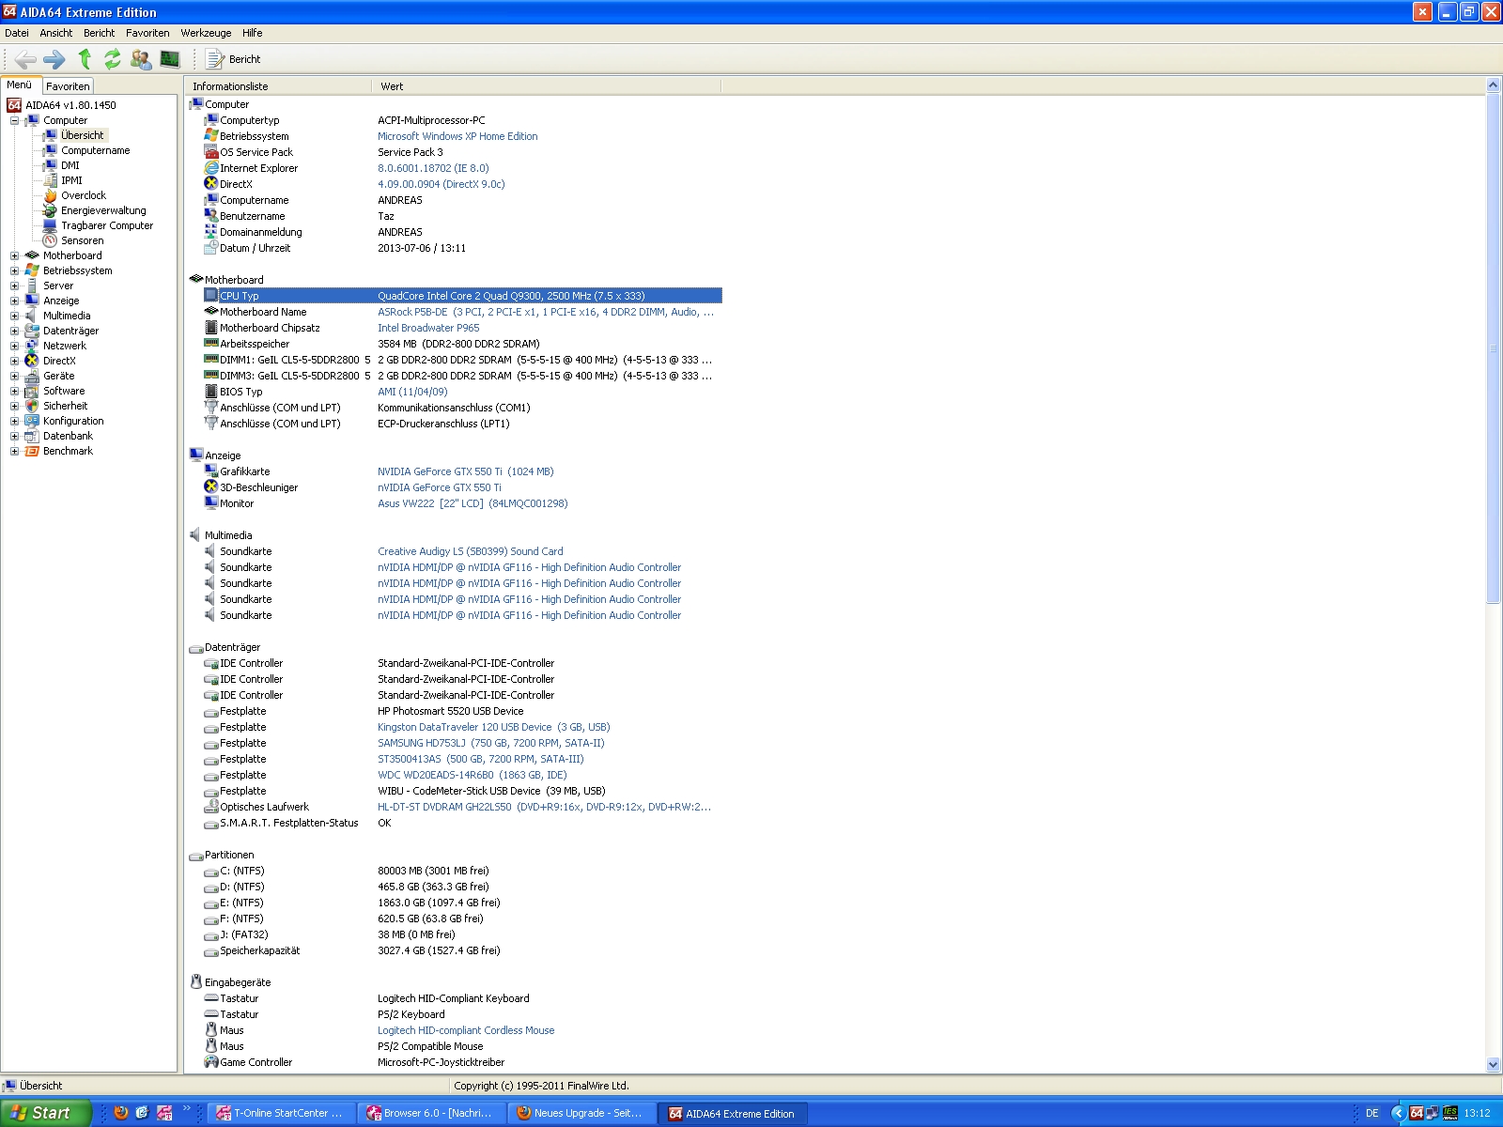
Task: Click the scroll down arrow of the list
Action: coord(1494,1064)
